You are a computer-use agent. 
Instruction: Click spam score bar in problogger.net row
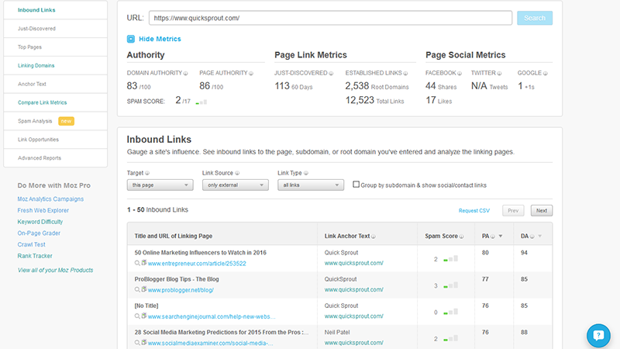tap(451, 285)
